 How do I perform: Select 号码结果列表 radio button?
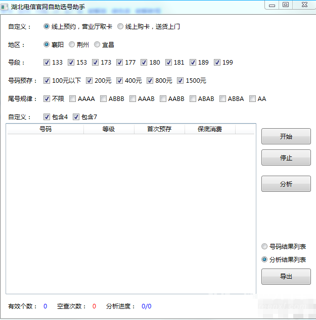pyautogui.click(x=264, y=246)
